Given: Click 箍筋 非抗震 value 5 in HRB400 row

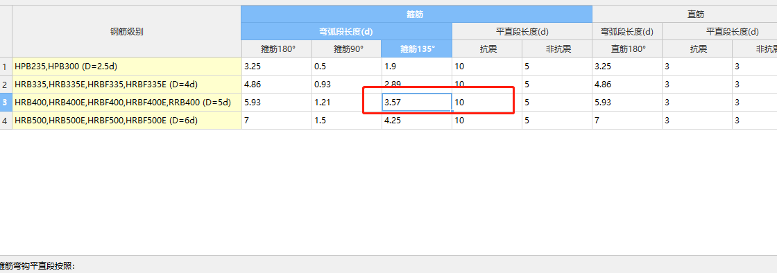Looking at the screenshot, I should (557, 103).
